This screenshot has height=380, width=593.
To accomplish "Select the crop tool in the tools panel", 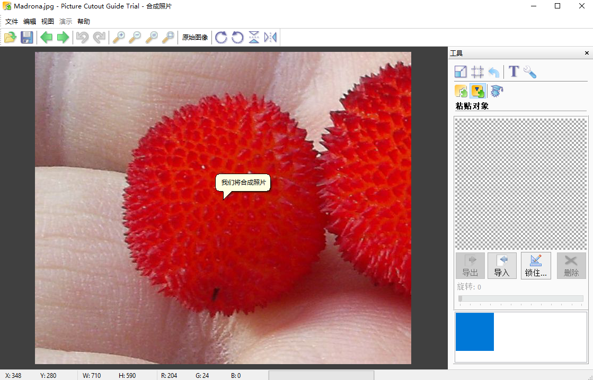I will coord(477,72).
